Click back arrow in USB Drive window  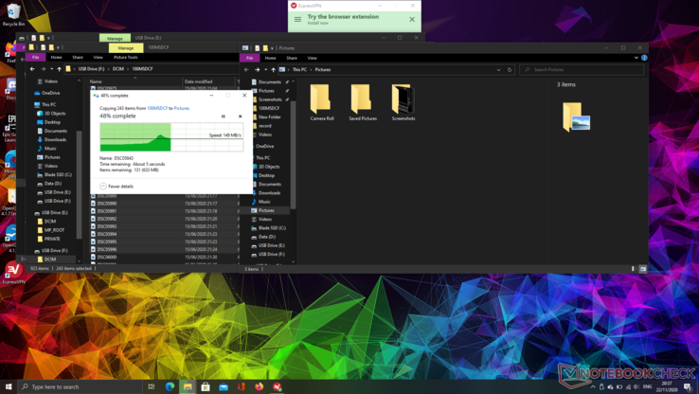click(x=32, y=69)
